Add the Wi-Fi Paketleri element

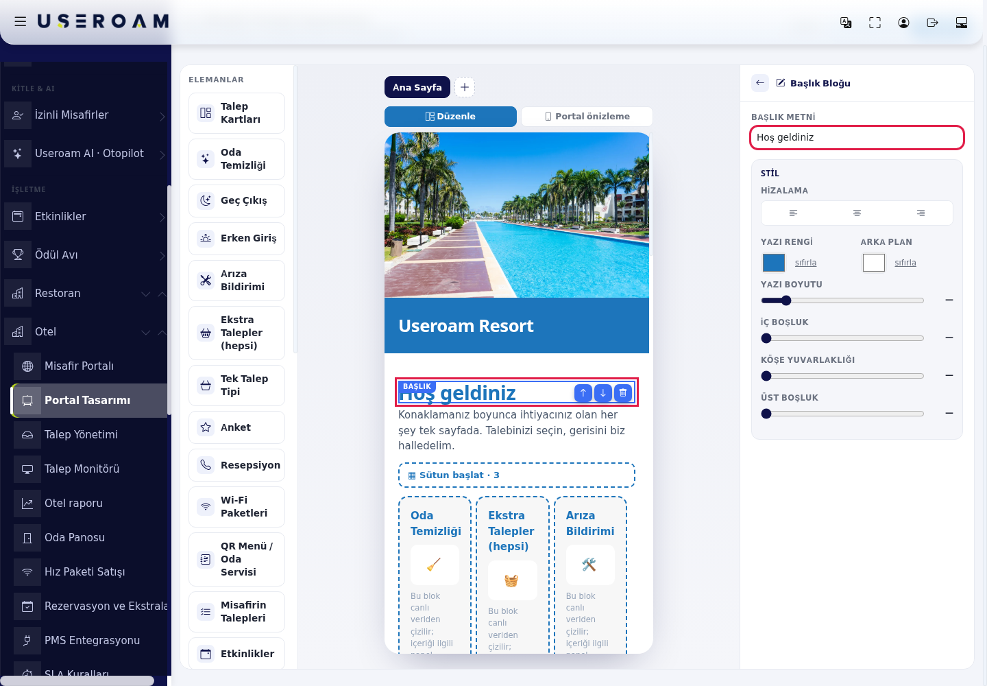(x=236, y=507)
